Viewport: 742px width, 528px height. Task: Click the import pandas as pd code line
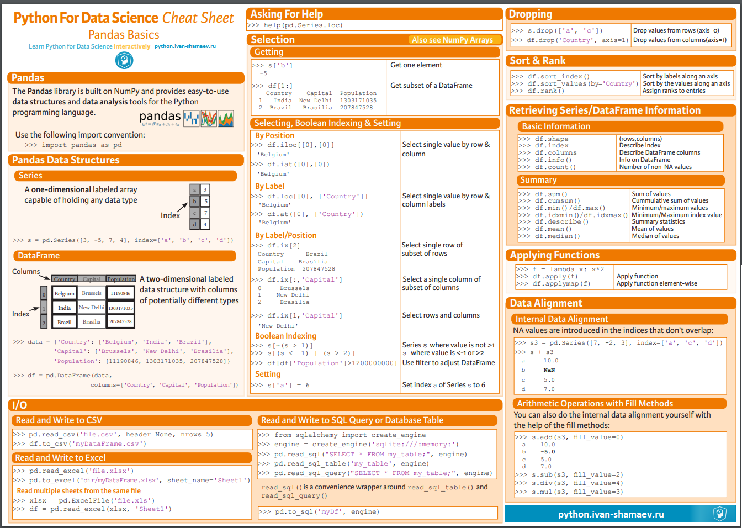(x=73, y=145)
